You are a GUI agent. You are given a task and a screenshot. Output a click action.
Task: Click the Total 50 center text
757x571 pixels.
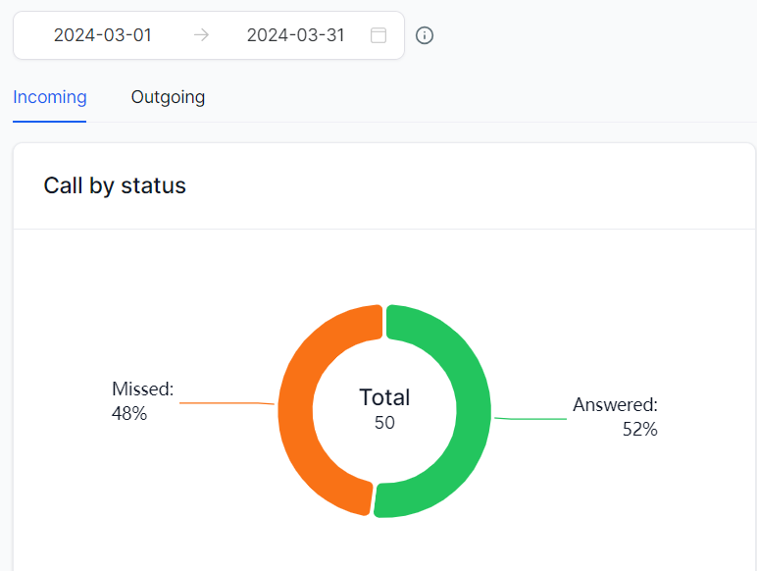click(384, 409)
